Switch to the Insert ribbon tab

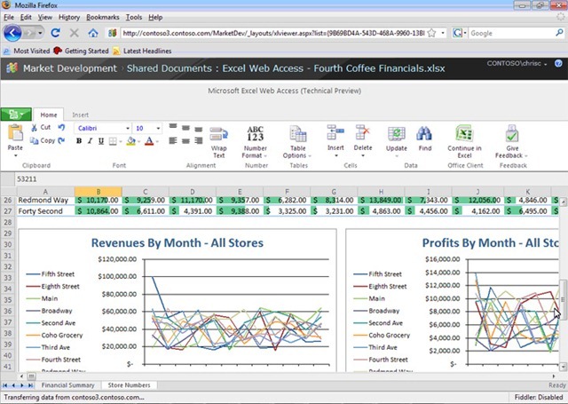click(80, 115)
